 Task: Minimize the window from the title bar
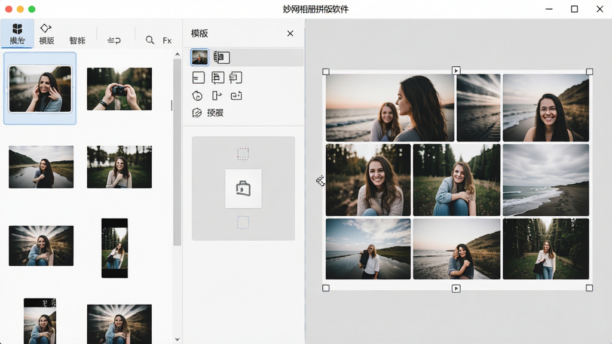pos(549,9)
